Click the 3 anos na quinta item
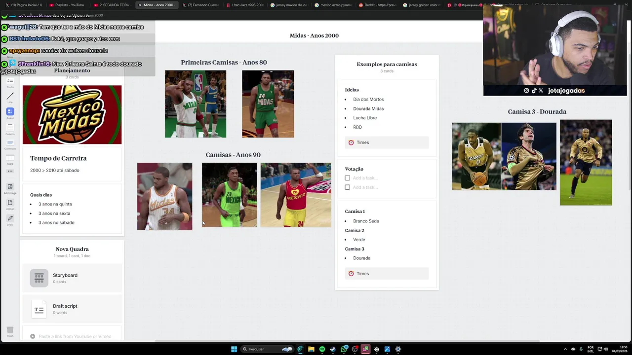 pyautogui.click(x=55, y=204)
